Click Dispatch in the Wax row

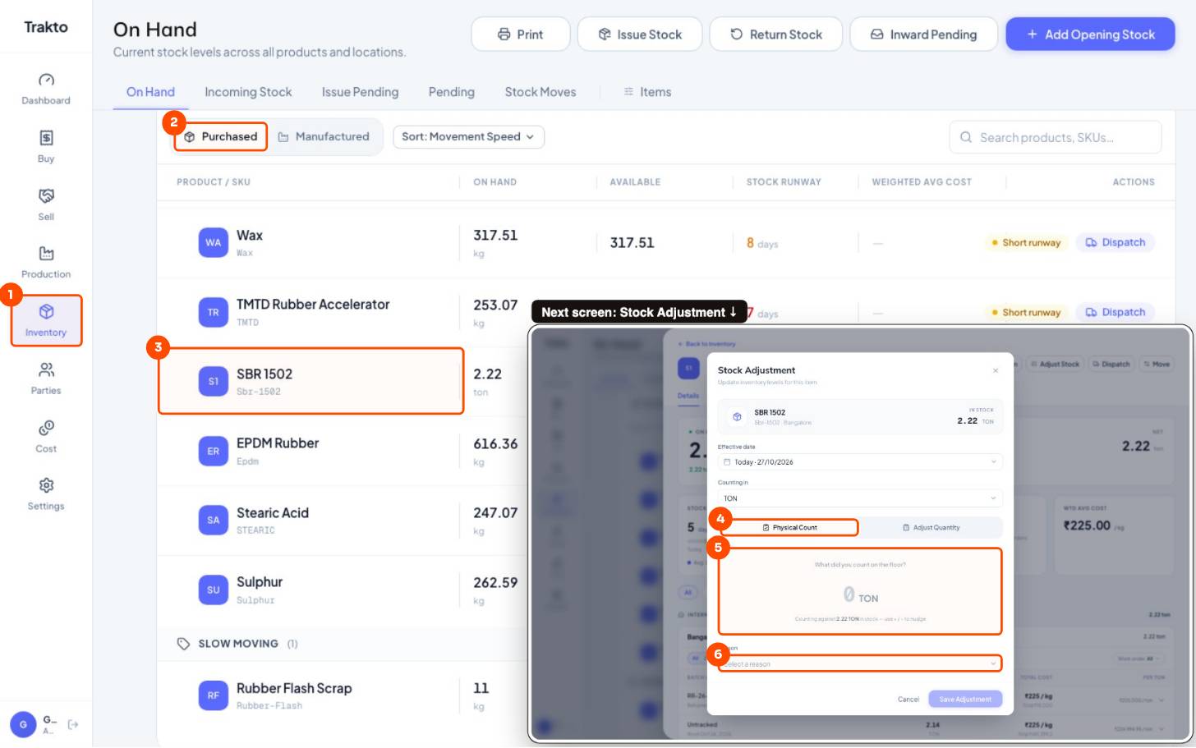1115,242
